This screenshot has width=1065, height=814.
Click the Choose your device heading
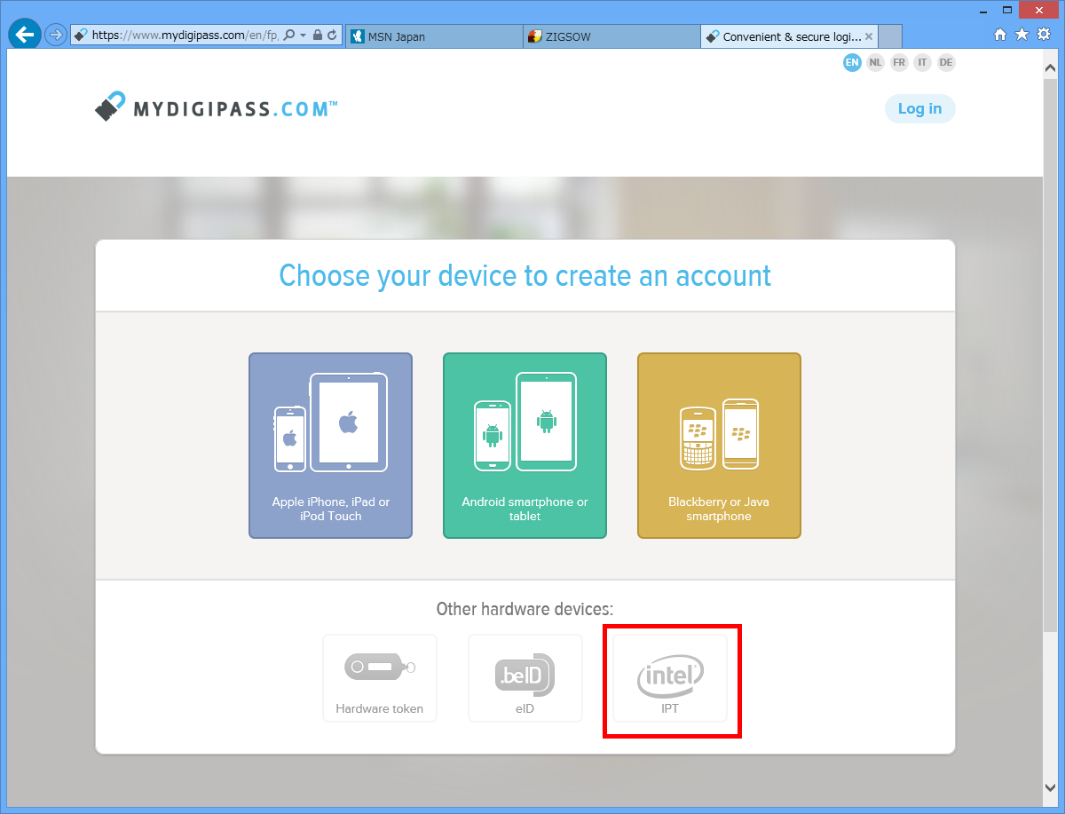[525, 275]
